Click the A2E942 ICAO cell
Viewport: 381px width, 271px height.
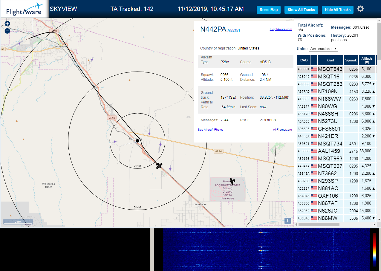pyautogui.click(x=304, y=77)
